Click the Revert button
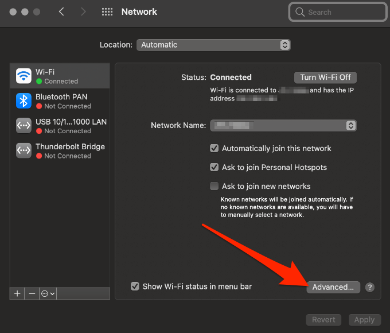Image resolution: width=390 pixels, height=333 pixels. click(323, 320)
